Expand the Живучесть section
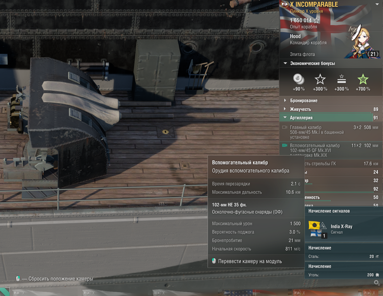Viewport: 383px width, 296px height. click(285, 109)
